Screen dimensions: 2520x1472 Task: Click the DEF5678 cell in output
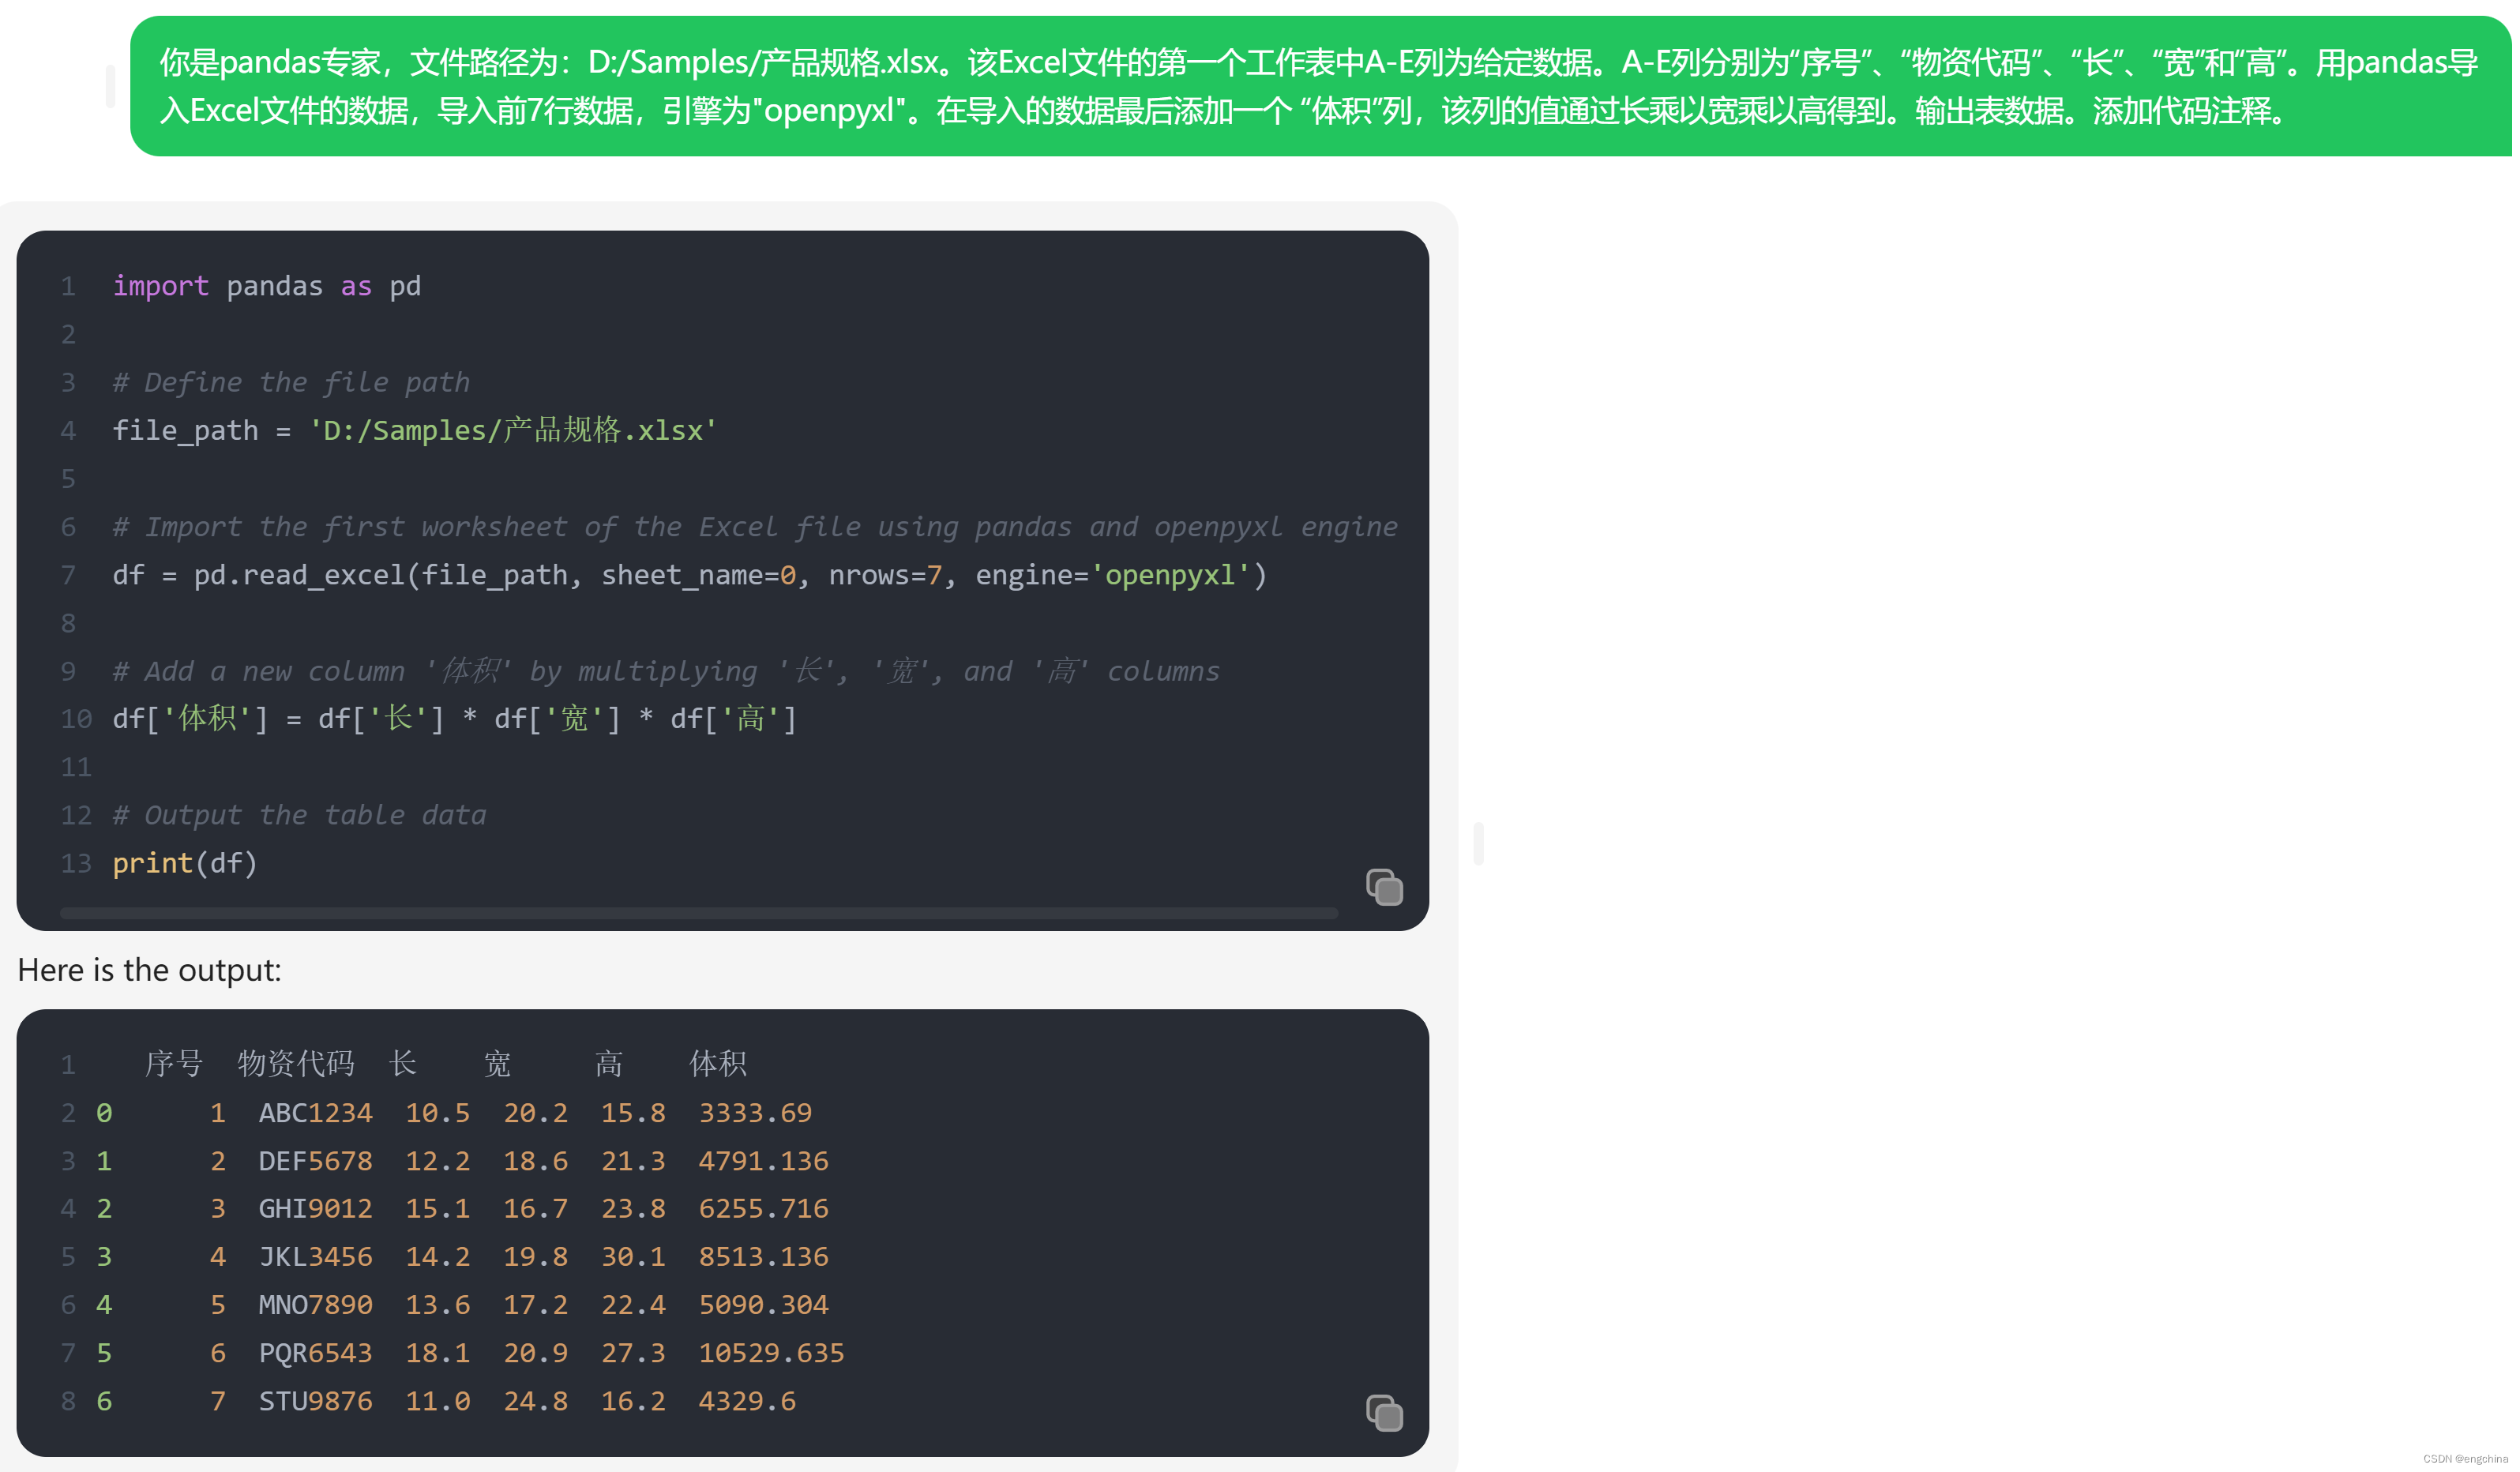pos(315,1161)
